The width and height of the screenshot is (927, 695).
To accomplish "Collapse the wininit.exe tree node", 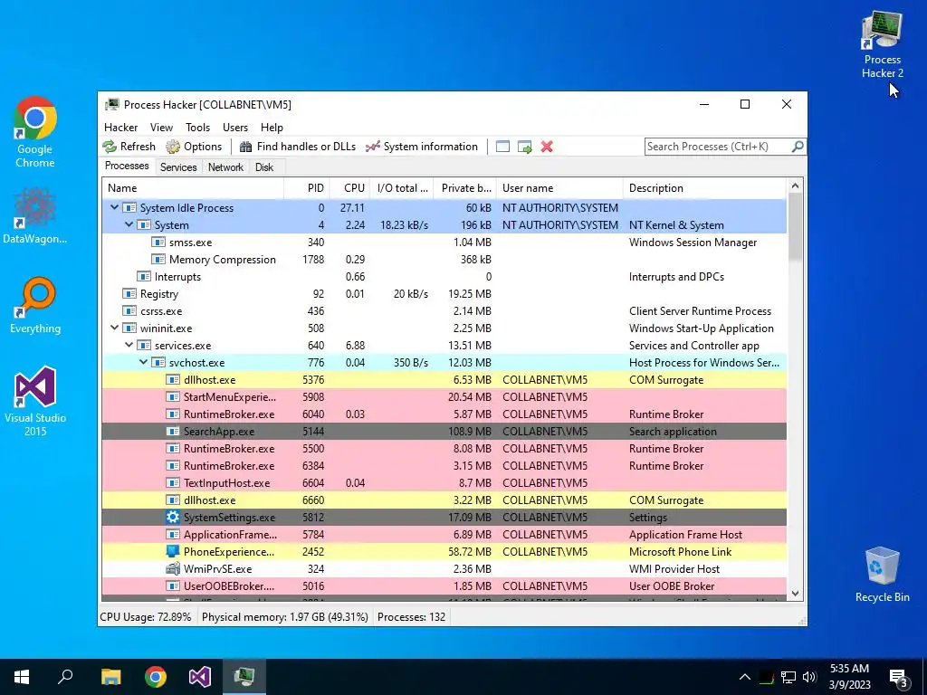I will [x=115, y=328].
